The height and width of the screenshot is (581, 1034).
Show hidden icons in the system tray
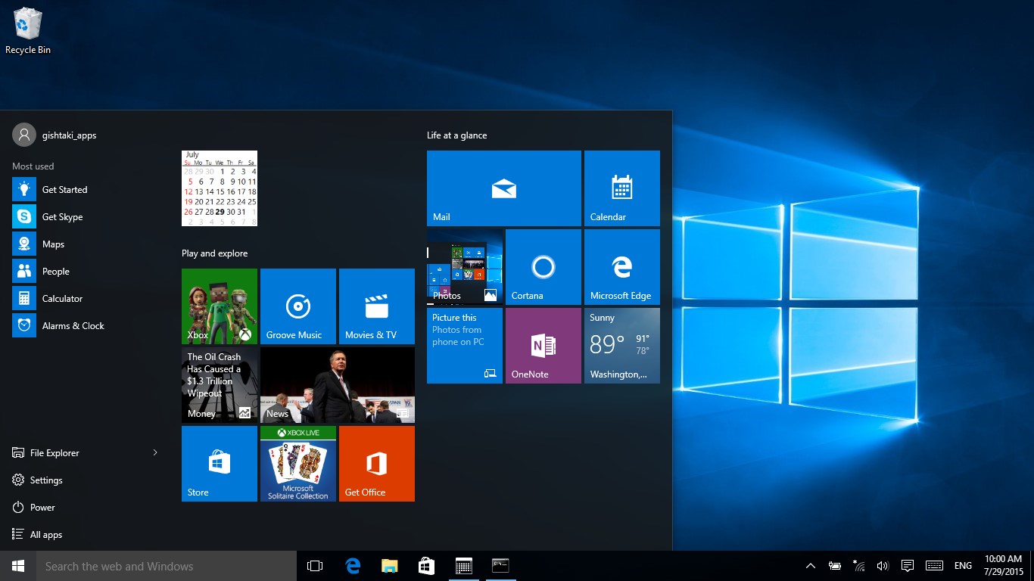click(810, 565)
